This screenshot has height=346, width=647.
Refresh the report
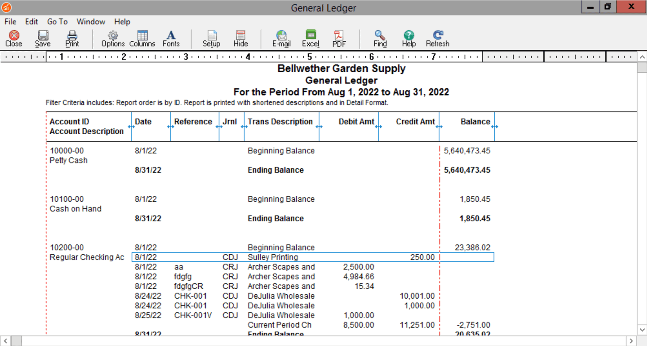click(x=437, y=38)
